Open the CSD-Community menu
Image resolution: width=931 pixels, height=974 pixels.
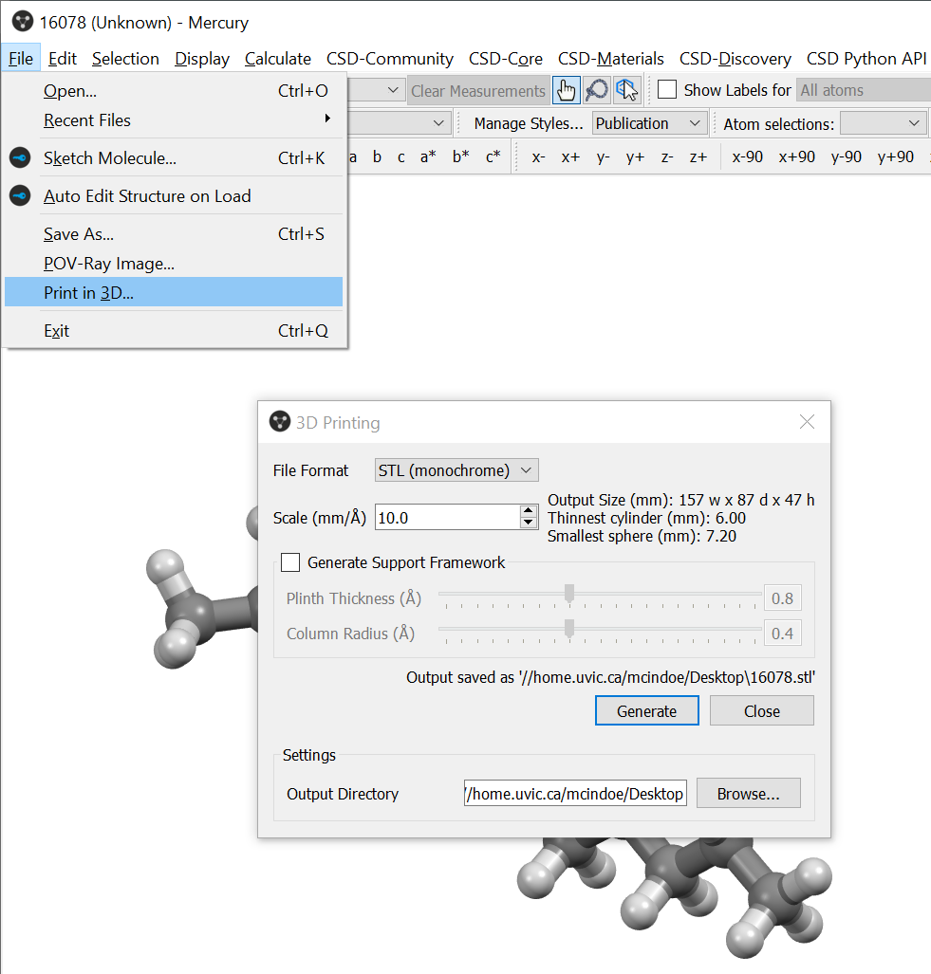[390, 59]
